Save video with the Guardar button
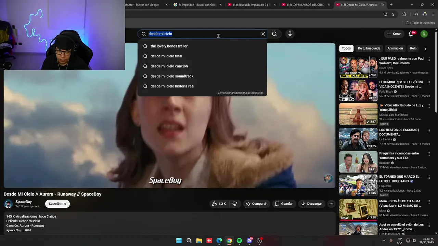 coord(284,204)
